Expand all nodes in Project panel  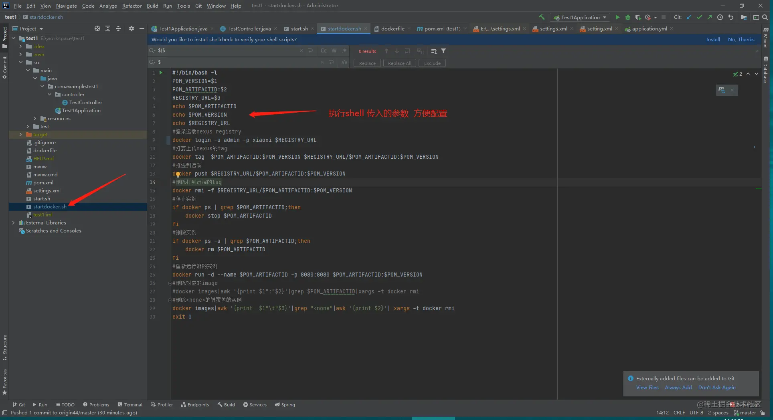108,28
